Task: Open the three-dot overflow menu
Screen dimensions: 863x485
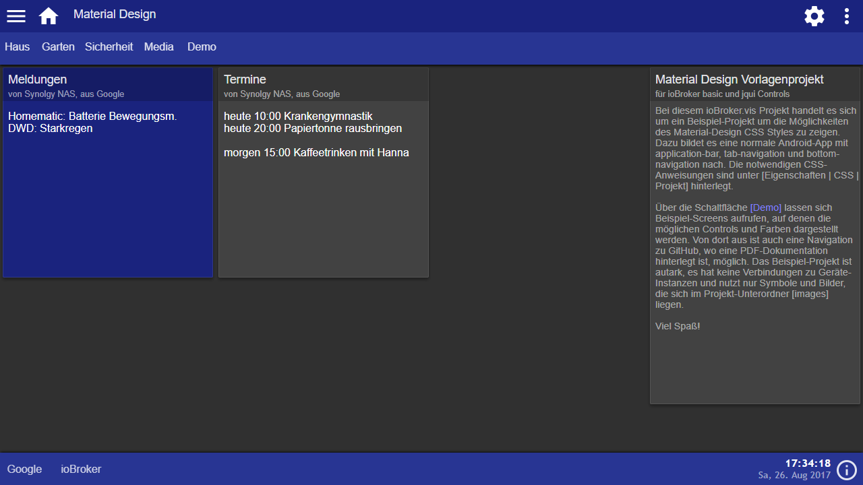Action: (847, 16)
